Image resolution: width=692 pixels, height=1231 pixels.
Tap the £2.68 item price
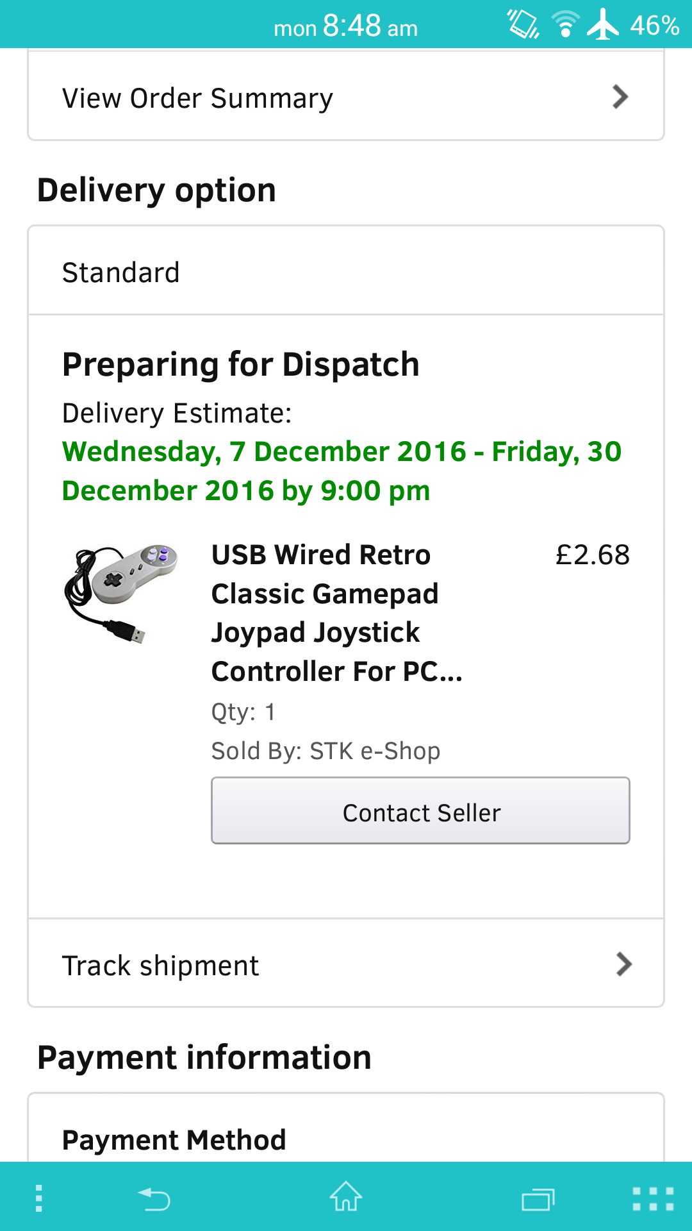[592, 555]
